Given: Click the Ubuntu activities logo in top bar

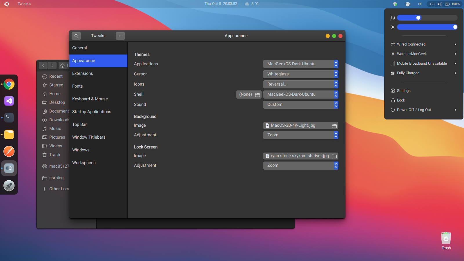Looking at the screenshot, I should tap(6, 4).
